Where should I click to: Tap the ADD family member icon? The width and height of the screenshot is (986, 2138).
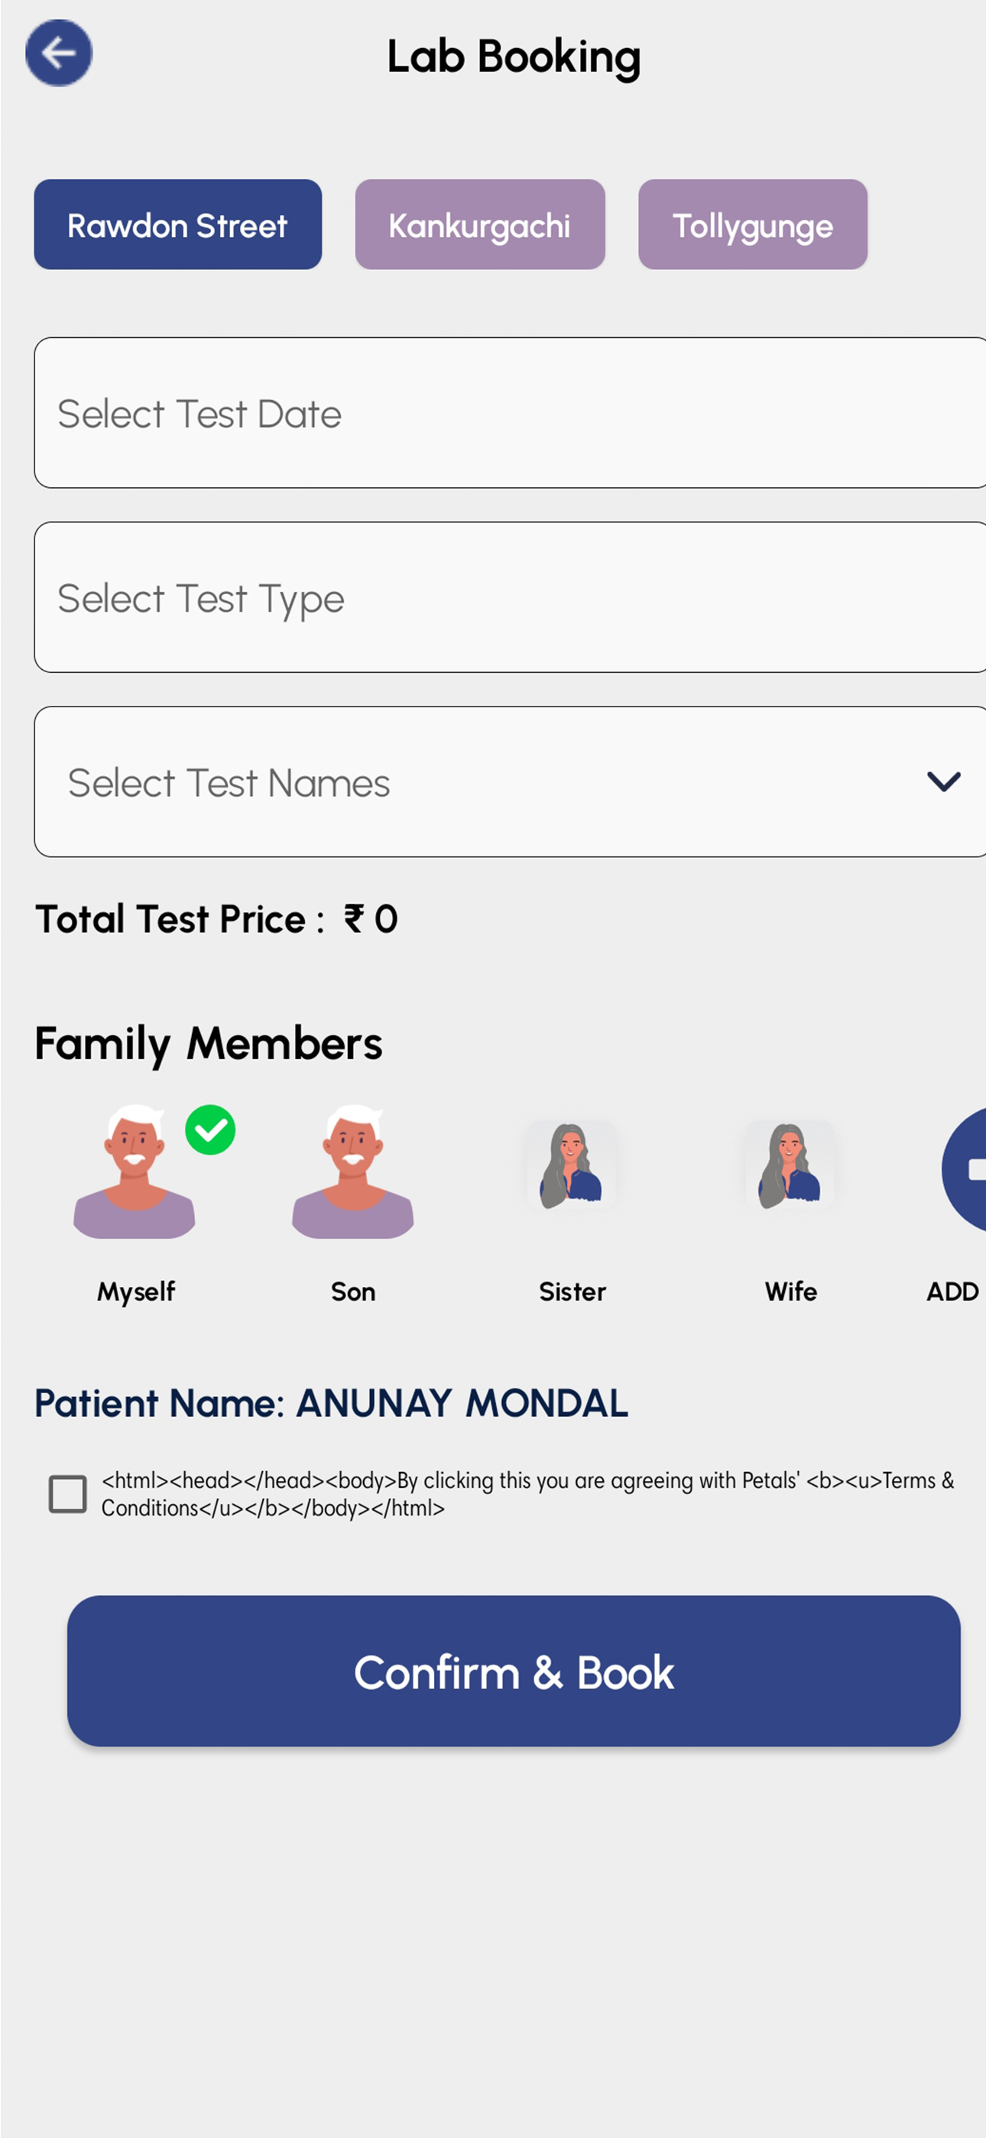[x=965, y=1169]
